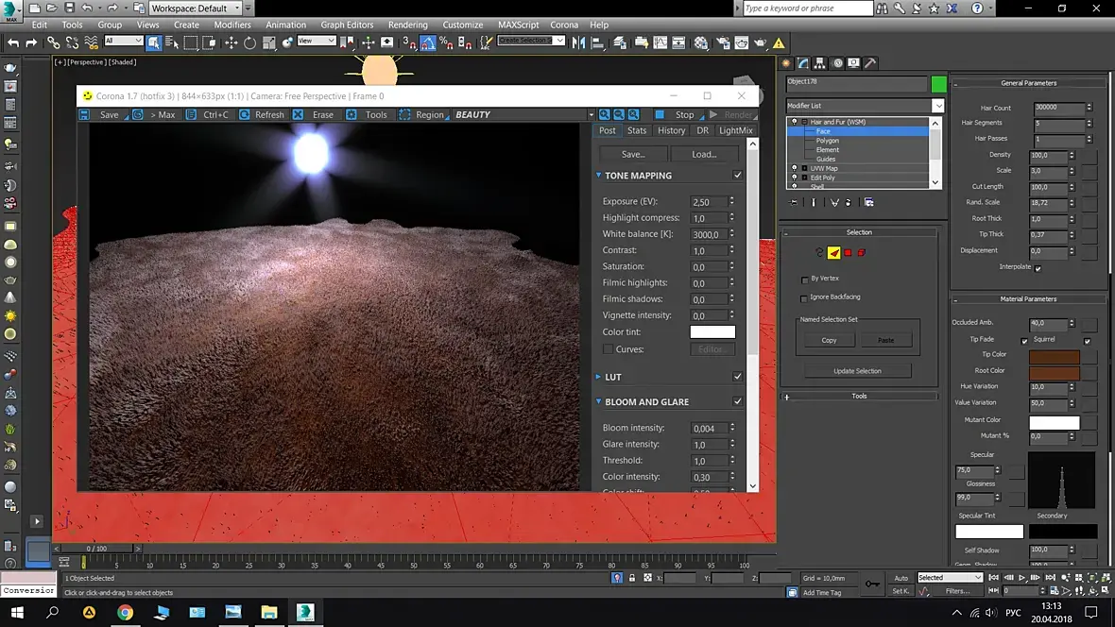The image size is (1115, 627).
Task: Click the Corona frame buffer Save icon
Action: pyautogui.click(x=85, y=114)
